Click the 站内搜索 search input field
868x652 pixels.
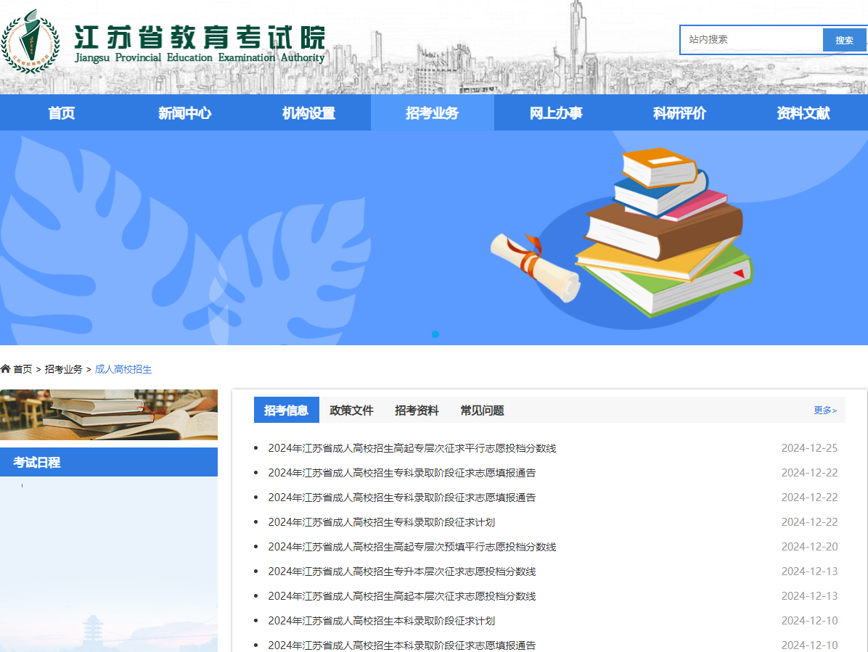751,40
